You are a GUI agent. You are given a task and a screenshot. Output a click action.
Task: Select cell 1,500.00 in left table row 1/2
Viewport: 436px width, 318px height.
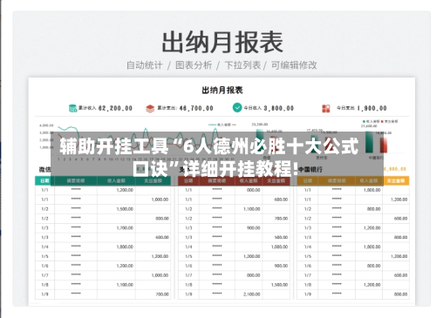125,209
